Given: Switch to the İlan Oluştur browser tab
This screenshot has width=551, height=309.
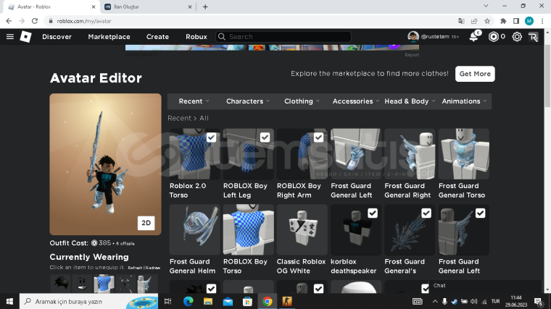Looking at the screenshot, I should [148, 7].
